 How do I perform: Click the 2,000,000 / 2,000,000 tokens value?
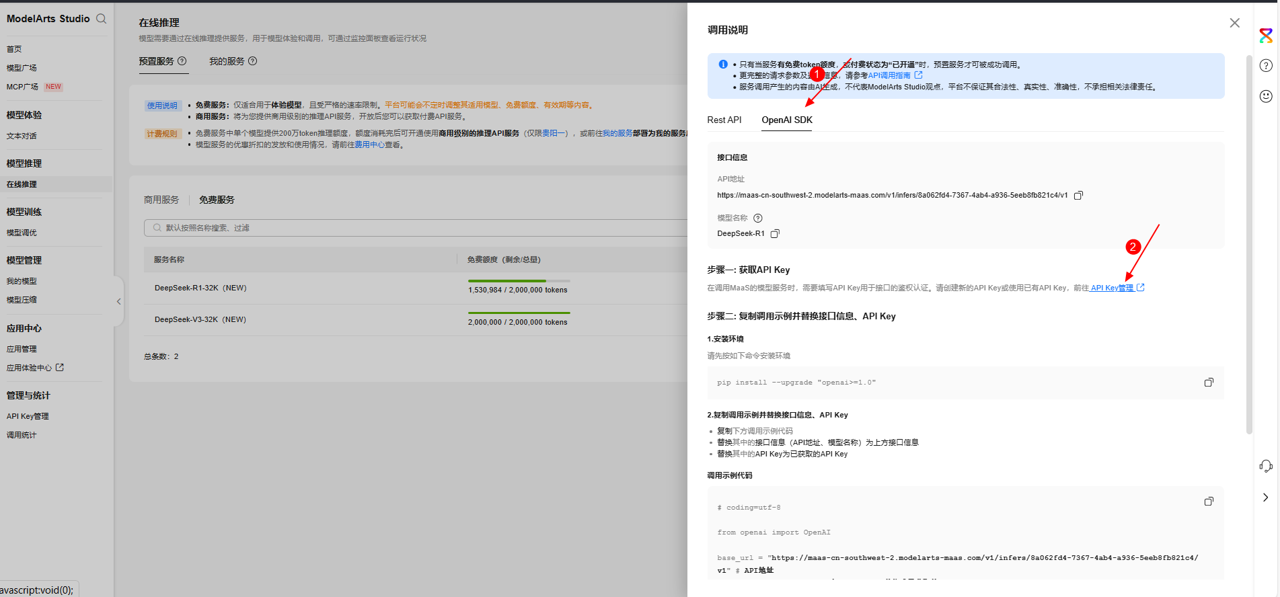pos(517,323)
